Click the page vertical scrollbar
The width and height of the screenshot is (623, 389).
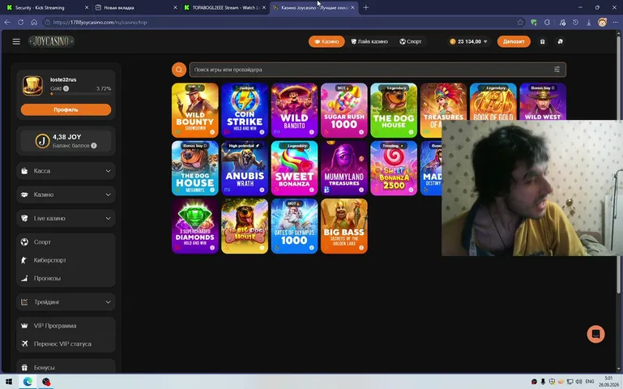coord(618,163)
